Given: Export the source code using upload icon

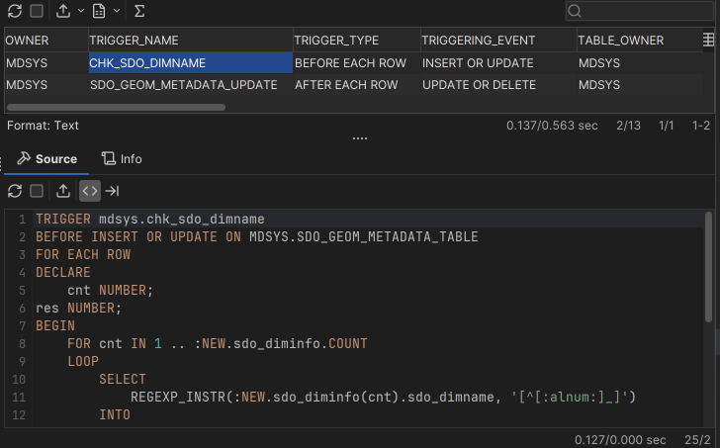Looking at the screenshot, I should (x=63, y=191).
